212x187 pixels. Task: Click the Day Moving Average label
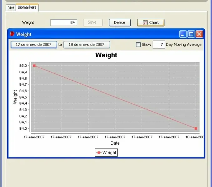point(184,45)
